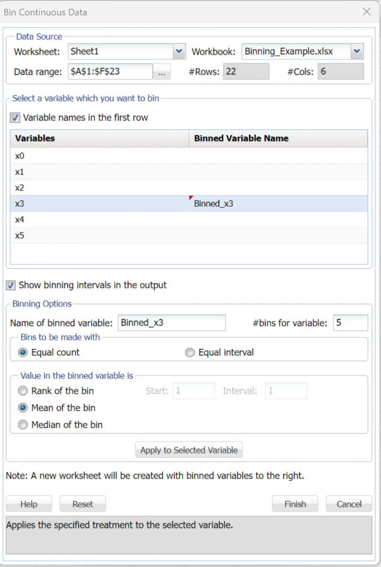The width and height of the screenshot is (381, 567).
Task: Click the data range selector ellipsis button
Action: tap(162, 72)
